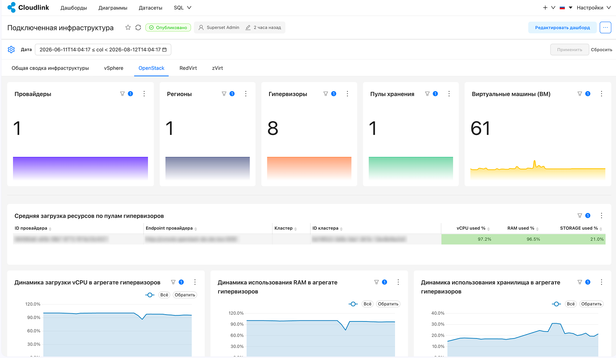Screen dimensions: 616x358
Task: Switch to zVirt tab
Action: [217, 68]
